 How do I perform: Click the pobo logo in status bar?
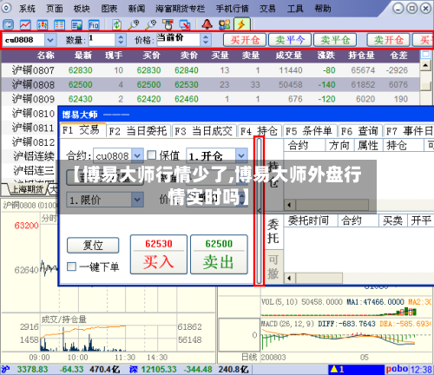(397, 369)
